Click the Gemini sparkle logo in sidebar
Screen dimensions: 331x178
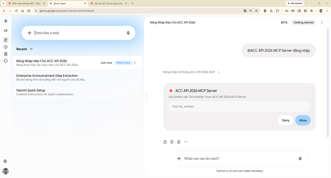6,21
